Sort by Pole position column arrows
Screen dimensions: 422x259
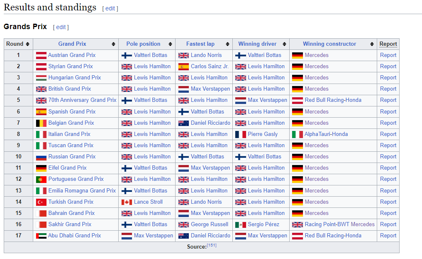point(171,44)
